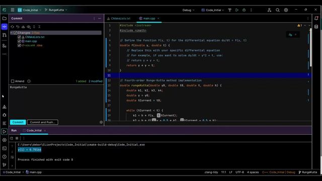Hide the Commit tool window
The image size is (322, 181).
pos(100,19)
